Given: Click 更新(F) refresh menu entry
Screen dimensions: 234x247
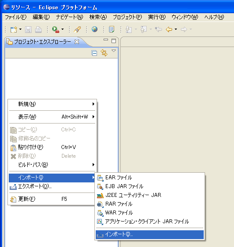Looking at the screenshot, I should click(x=52, y=199).
